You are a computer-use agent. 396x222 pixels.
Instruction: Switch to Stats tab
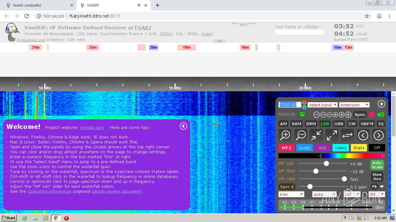click(359, 148)
